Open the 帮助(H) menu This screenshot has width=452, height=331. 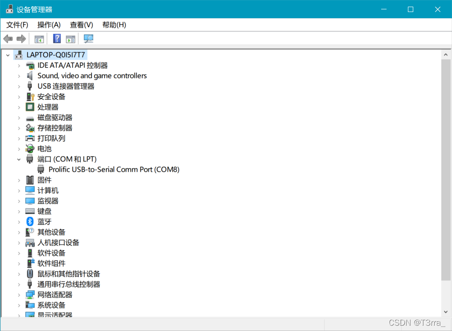[114, 25]
